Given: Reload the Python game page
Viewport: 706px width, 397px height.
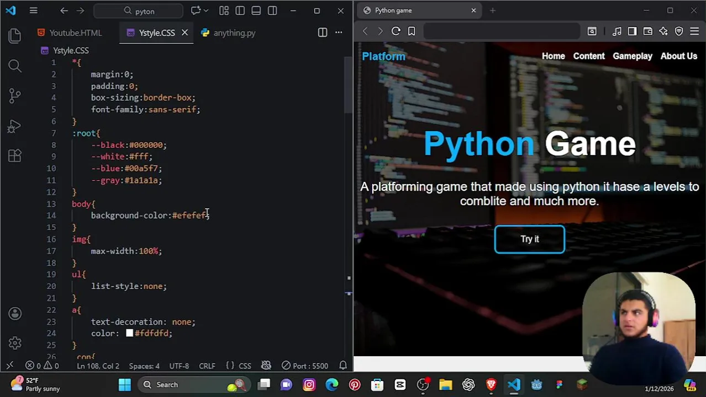Looking at the screenshot, I should [x=396, y=31].
